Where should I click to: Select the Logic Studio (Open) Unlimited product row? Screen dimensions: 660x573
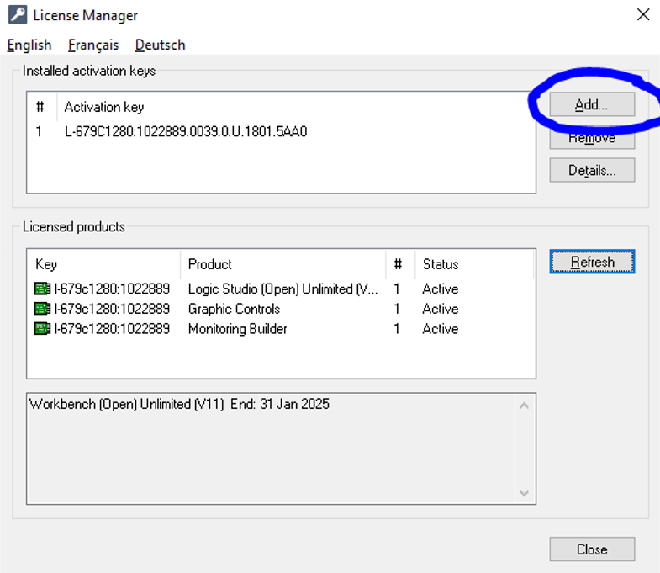point(281,289)
